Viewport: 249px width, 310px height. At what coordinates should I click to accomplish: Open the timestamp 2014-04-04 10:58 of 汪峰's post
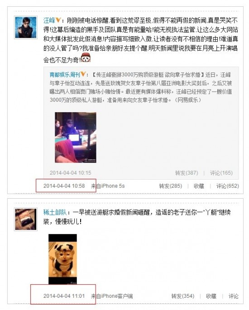tap(64, 186)
